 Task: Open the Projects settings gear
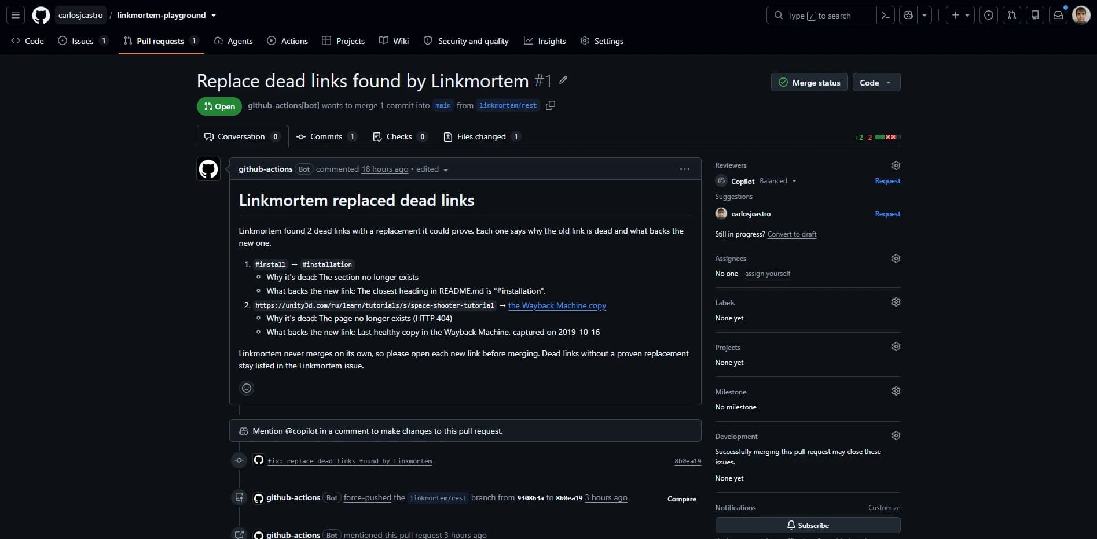(896, 346)
